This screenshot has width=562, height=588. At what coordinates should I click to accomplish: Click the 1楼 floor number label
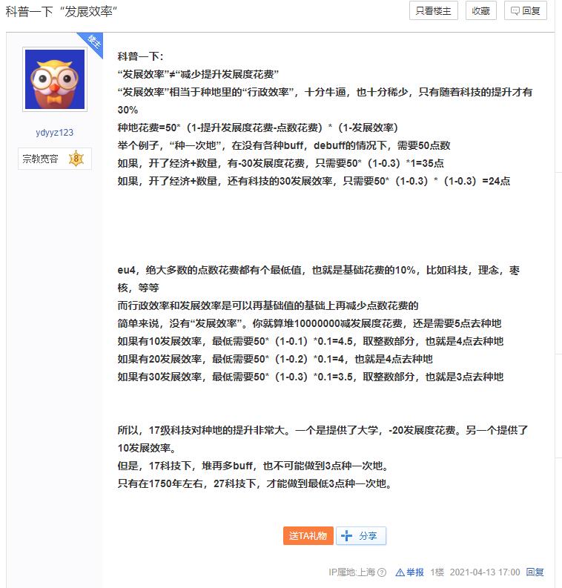437,572
